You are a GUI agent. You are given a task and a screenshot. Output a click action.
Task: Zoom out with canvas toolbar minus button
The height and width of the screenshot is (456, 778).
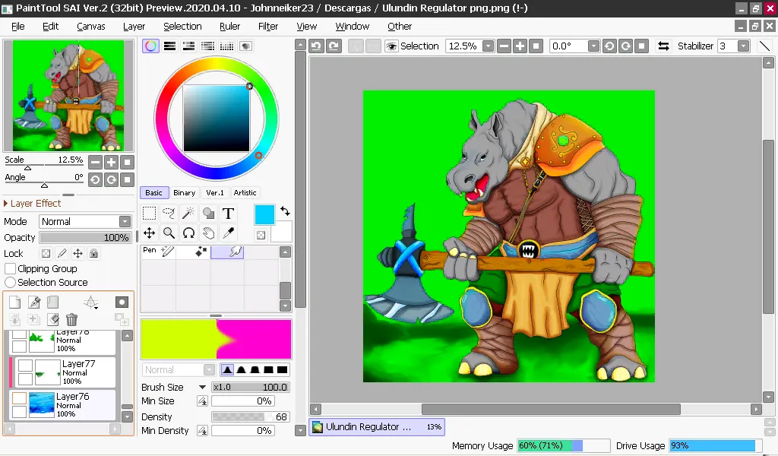(x=504, y=46)
